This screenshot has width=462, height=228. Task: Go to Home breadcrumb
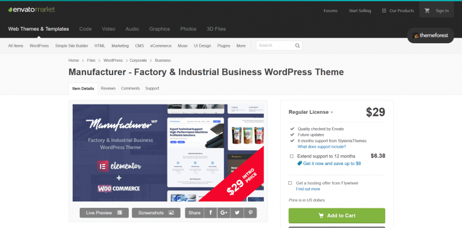coord(74,61)
